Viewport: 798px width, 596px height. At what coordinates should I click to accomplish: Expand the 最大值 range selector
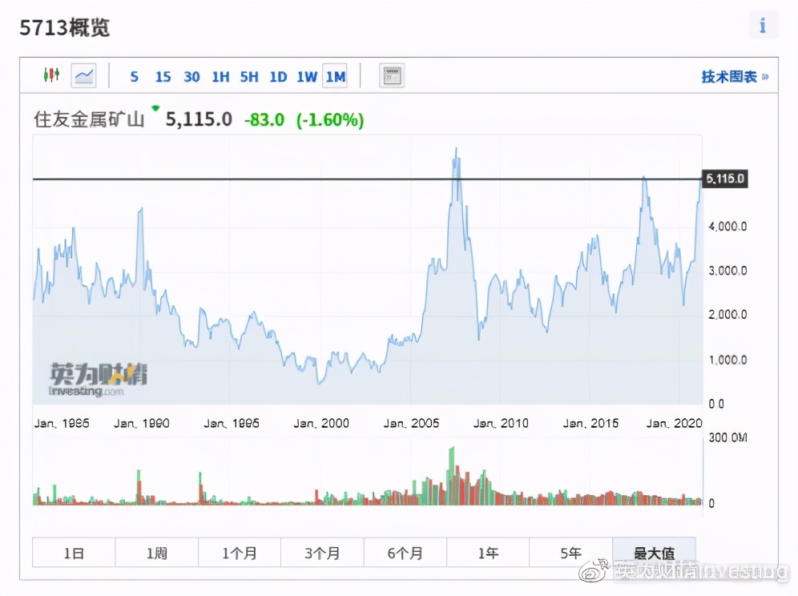654,553
